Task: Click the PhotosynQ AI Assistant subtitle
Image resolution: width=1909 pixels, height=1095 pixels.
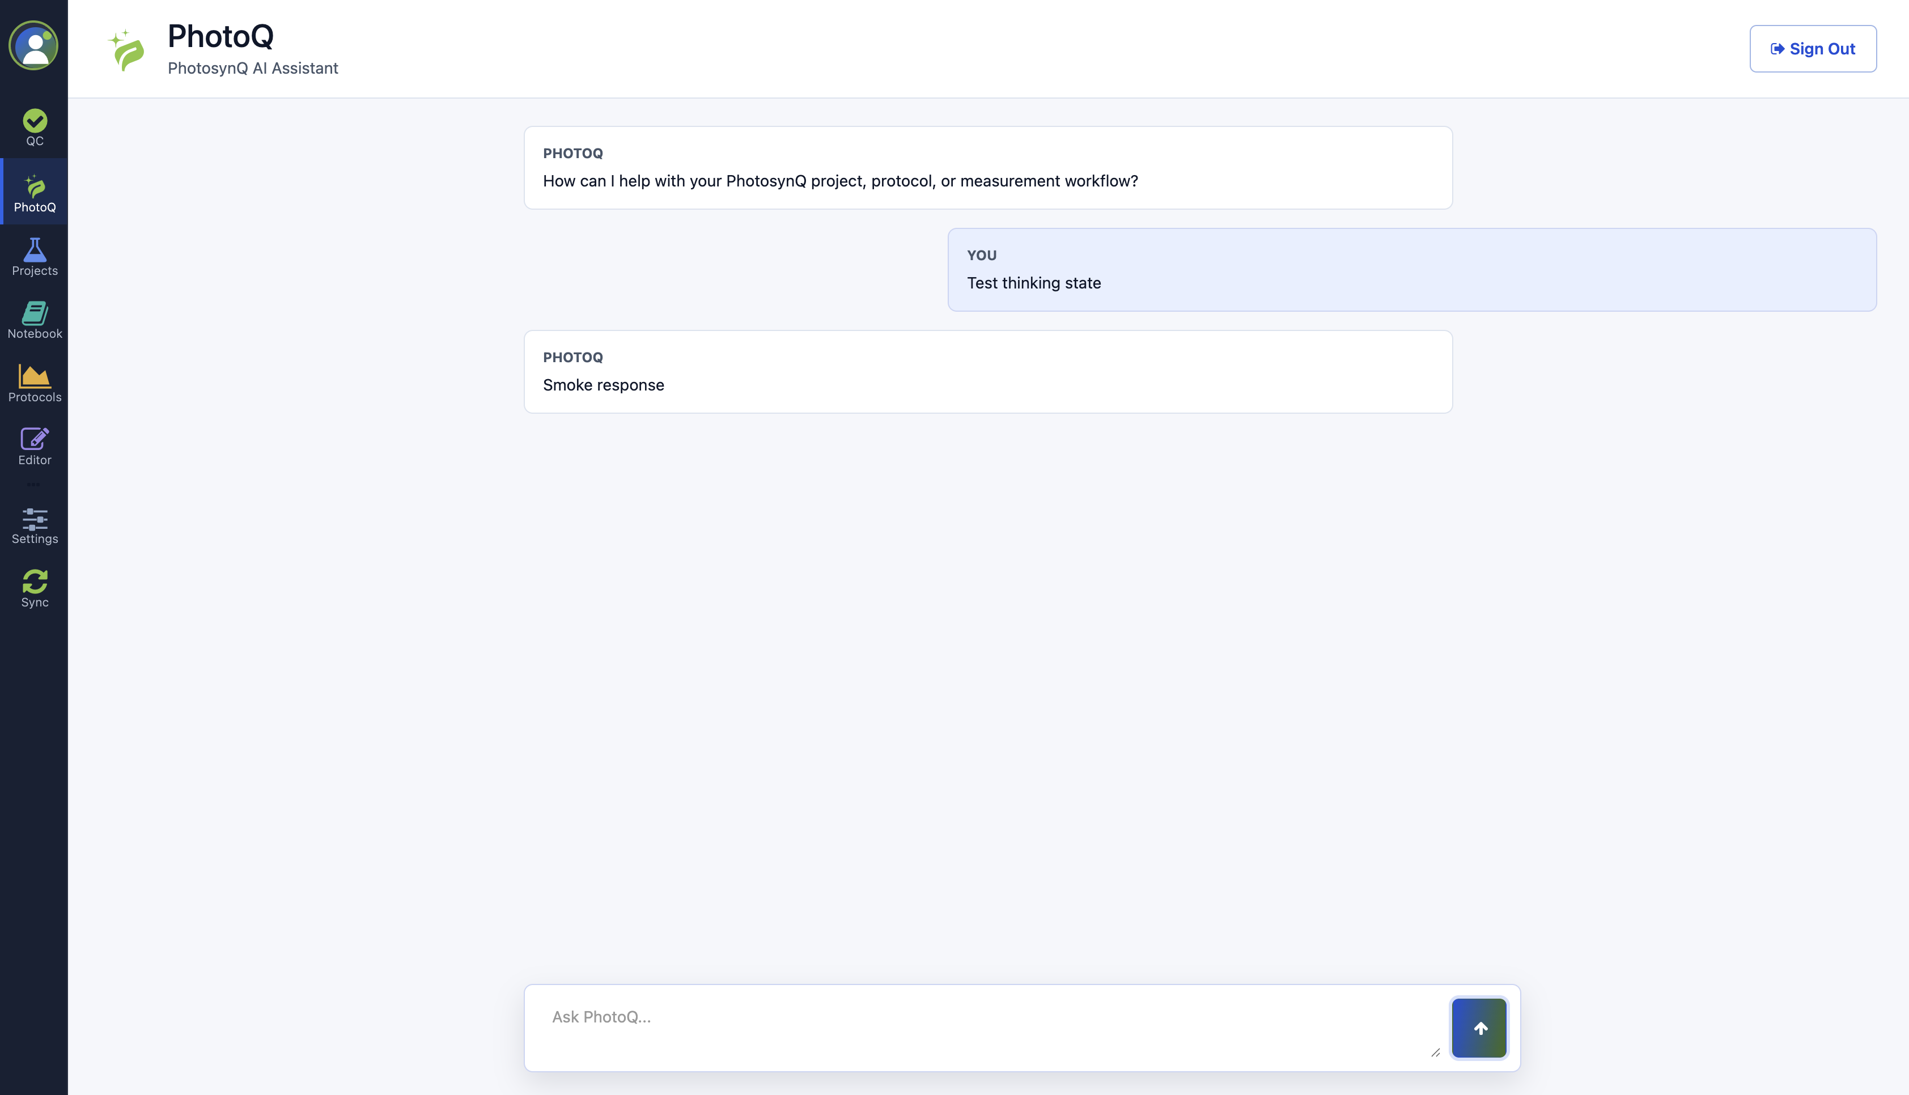Action: pos(253,67)
